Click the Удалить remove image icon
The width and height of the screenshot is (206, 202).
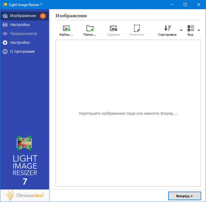click(x=113, y=29)
